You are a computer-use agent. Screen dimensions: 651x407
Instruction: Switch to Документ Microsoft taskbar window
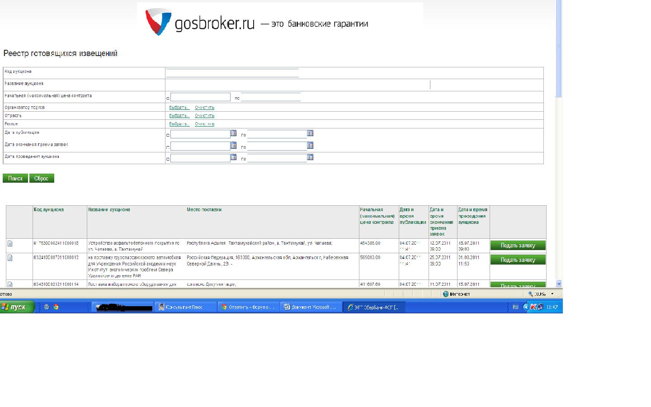(x=311, y=307)
